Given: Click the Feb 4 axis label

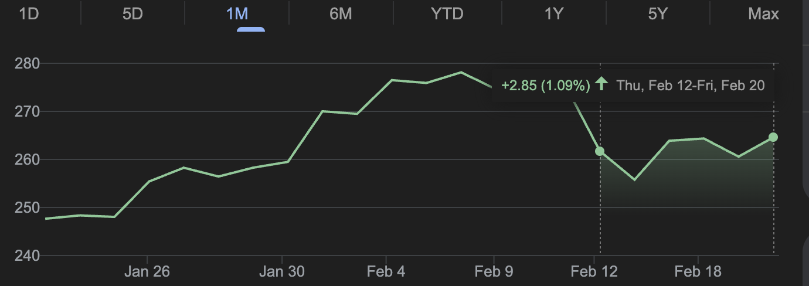Looking at the screenshot, I should (386, 272).
